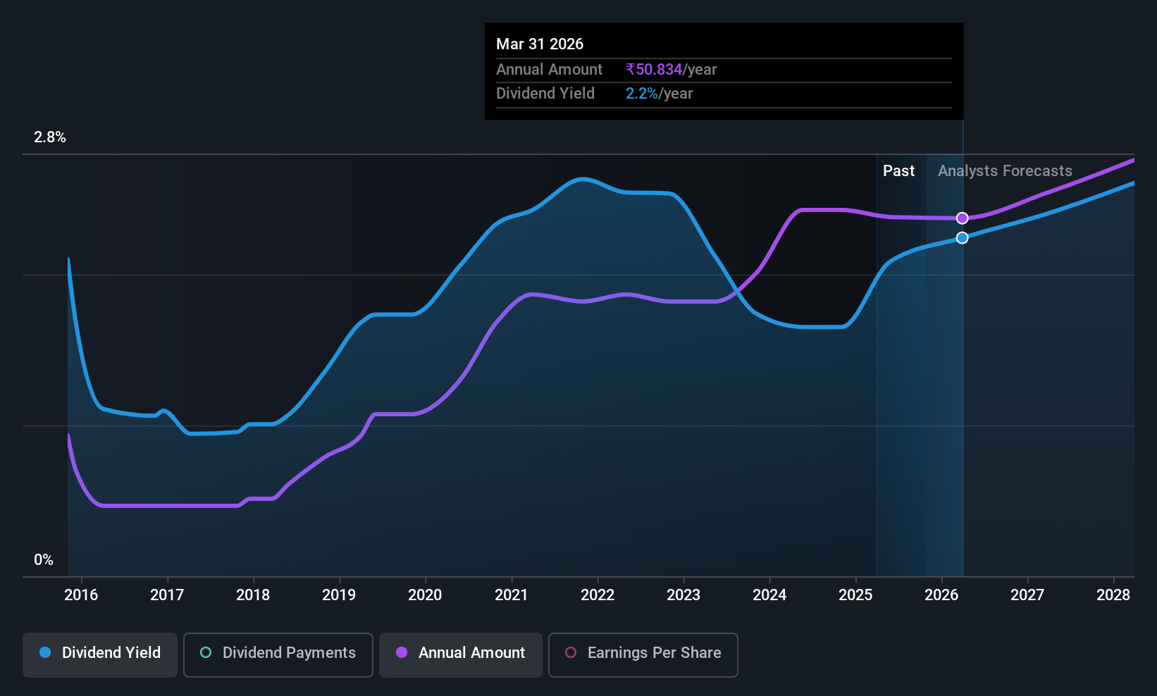
Task: Click the tooltip date 'Mar 31 2026'
Action: coord(540,44)
